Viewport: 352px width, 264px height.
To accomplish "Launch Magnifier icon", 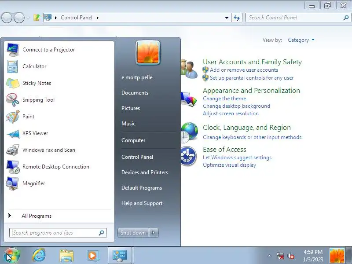I will point(12,183).
